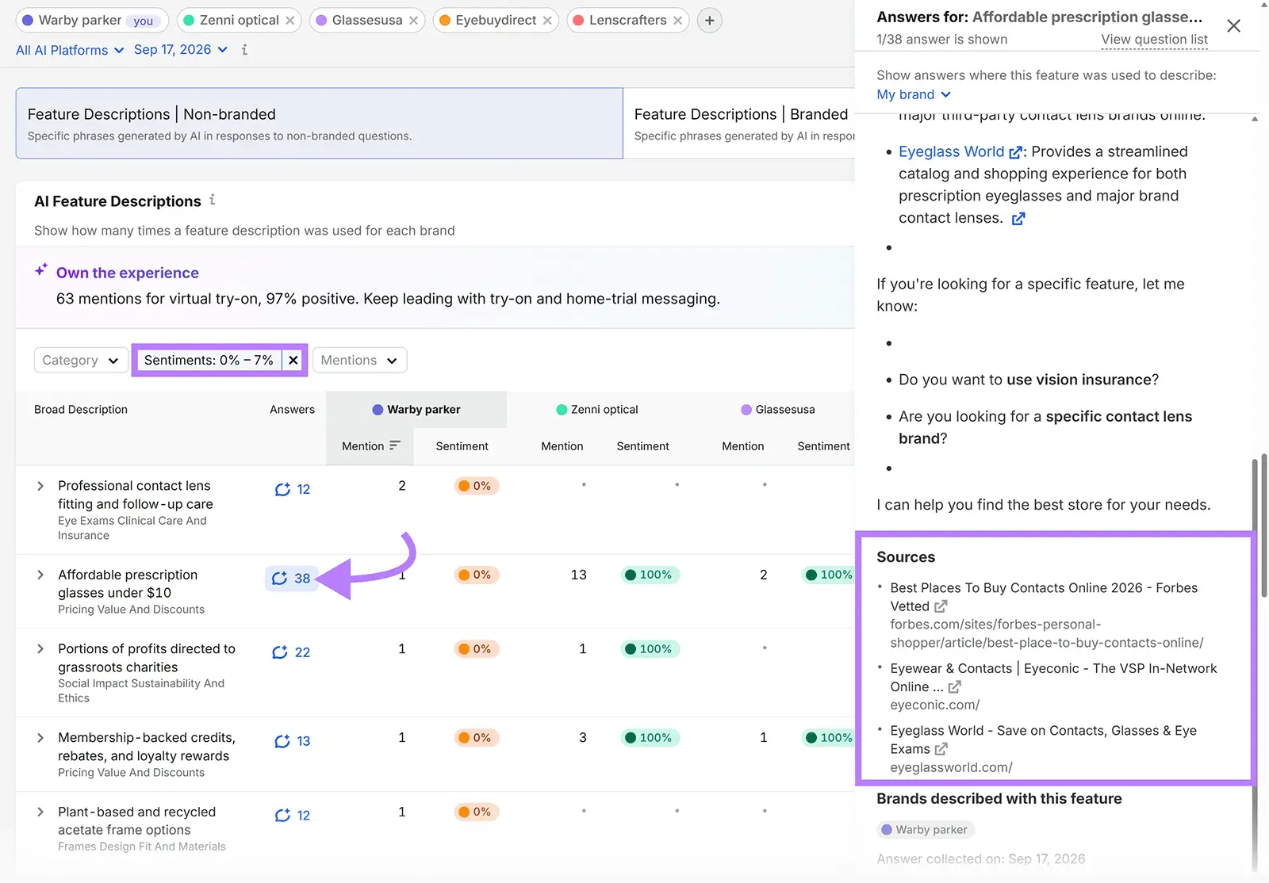This screenshot has width=1269, height=883.
Task: Click Warby parker 0% sentiment for Professional contact lens
Action: pyautogui.click(x=475, y=486)
